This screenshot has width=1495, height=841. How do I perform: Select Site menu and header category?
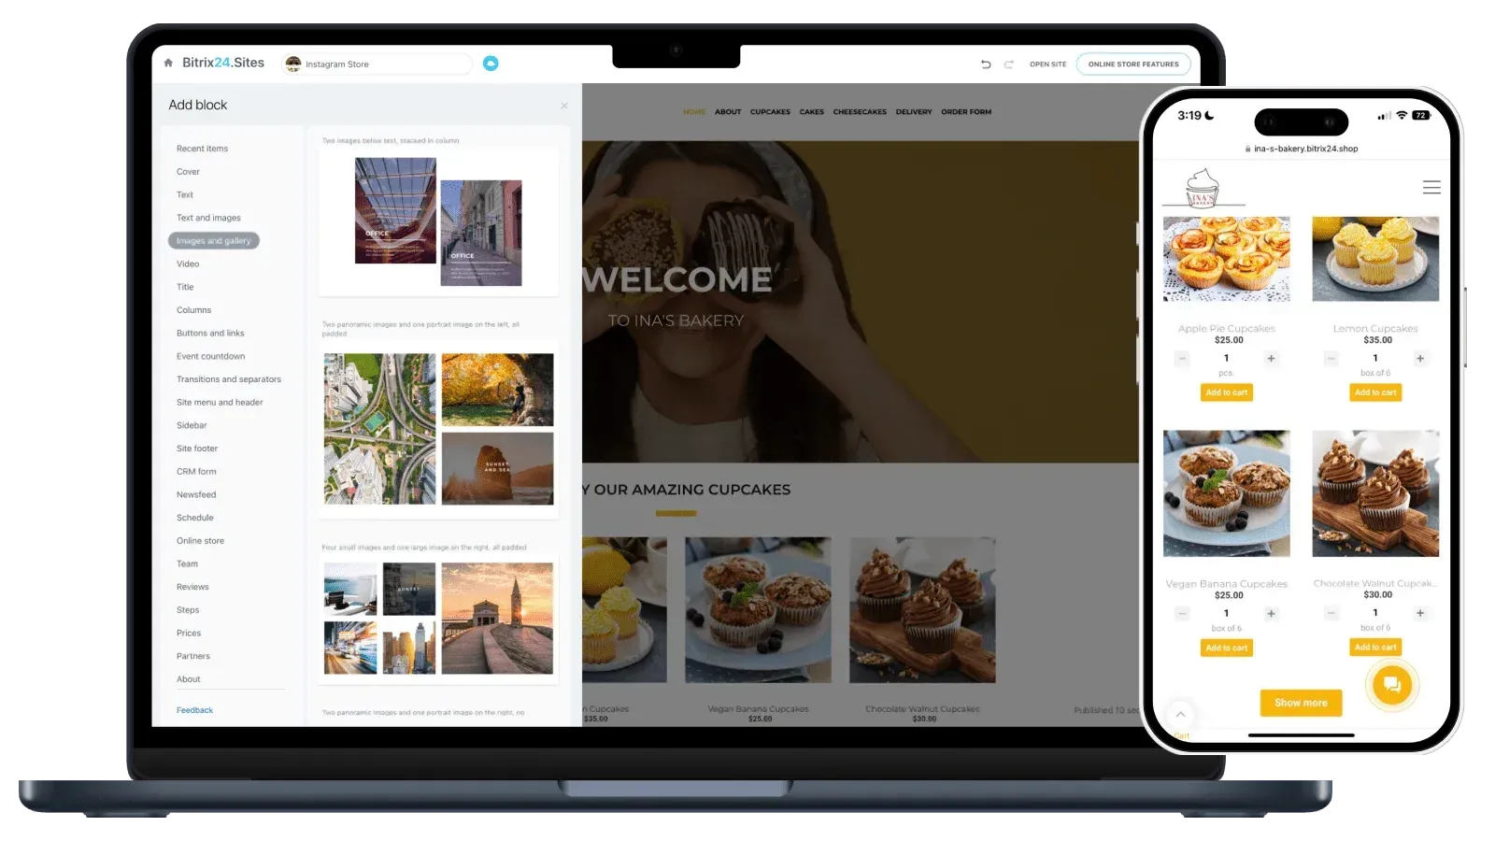pos(220,403)
